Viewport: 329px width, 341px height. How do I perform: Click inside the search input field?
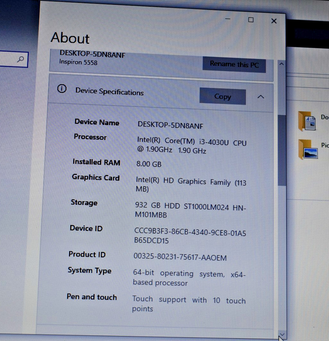coord(13,59)
